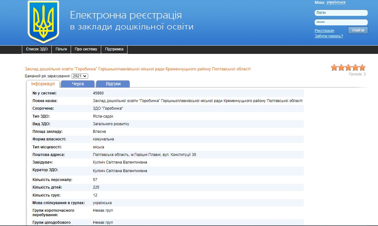
Task: Switch to the 'Відгуки' tab
Action: [113, 84]
